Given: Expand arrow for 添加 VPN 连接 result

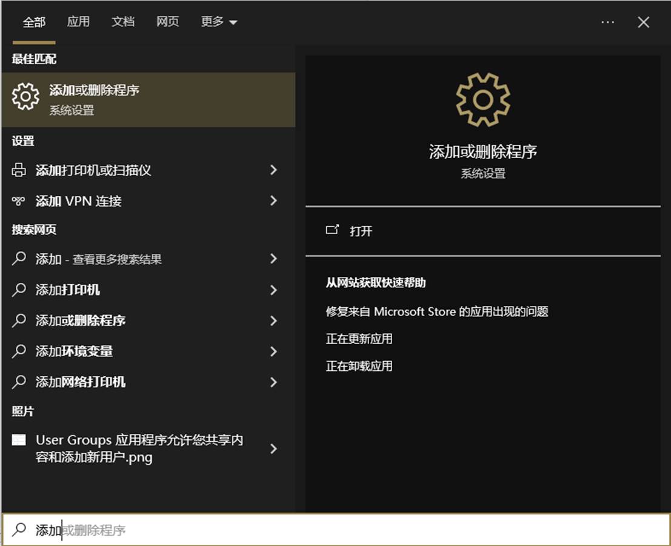Looking at the screenshot, I should pyautogui.click(x=273, y=201).
